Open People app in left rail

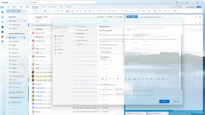coord(2,17)
